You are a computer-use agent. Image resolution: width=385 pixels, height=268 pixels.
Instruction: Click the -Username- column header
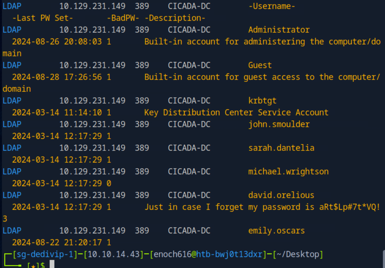(x=272, y=6)
